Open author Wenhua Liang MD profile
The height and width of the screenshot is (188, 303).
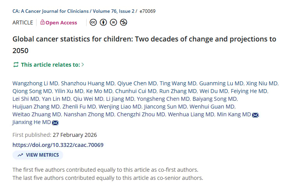191,114
